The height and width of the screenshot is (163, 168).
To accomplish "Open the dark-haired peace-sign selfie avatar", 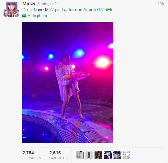I will pos(108,155).
